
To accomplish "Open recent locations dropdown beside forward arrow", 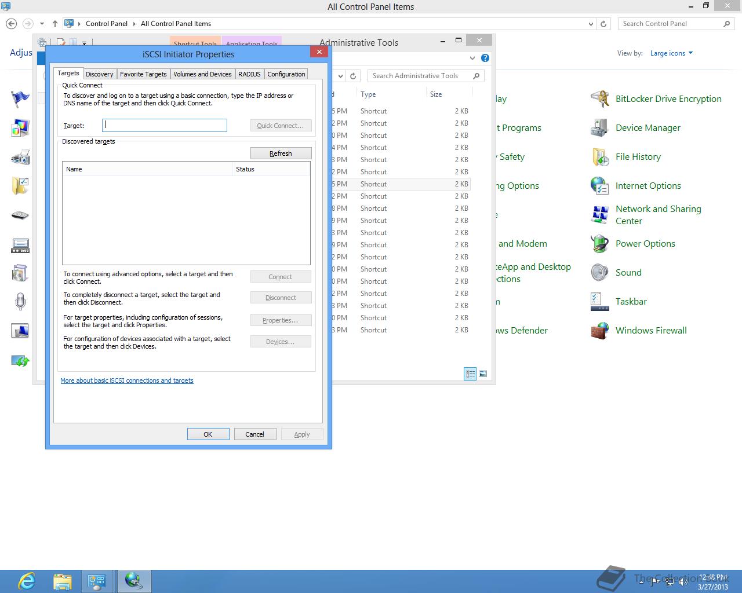I will pyautogui.click(x=42, y=24).
